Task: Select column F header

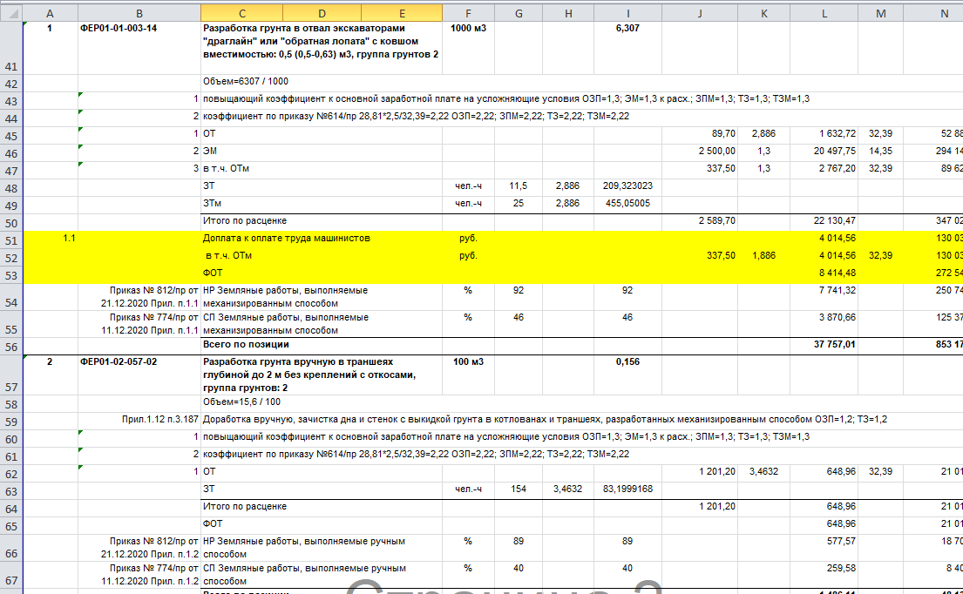Action: (468, 12)
